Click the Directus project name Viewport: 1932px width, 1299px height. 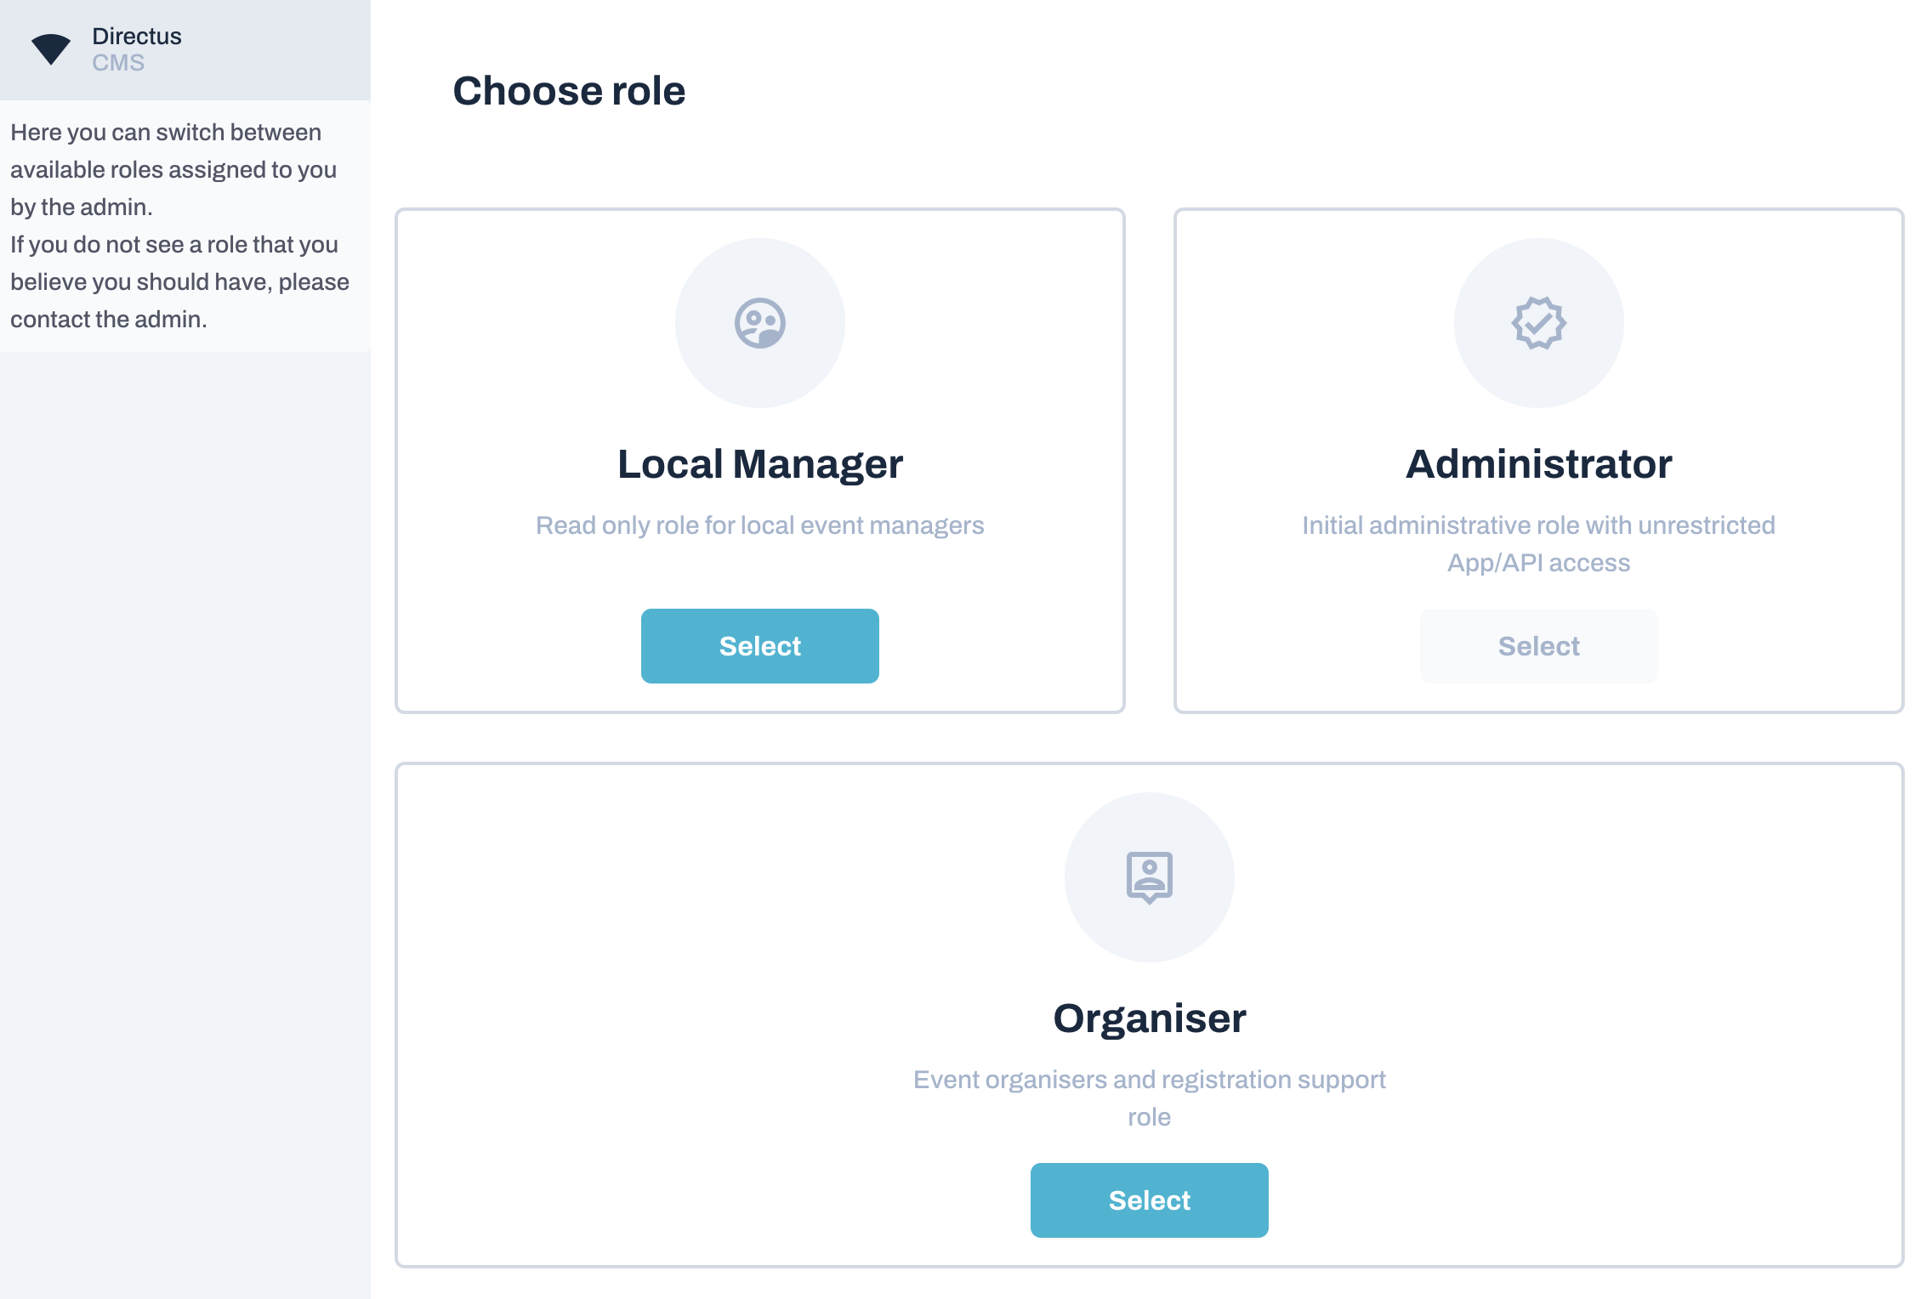point(137,36)
